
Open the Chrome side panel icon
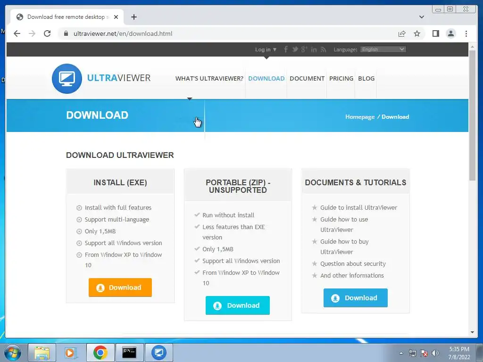[x=435, y=33]
